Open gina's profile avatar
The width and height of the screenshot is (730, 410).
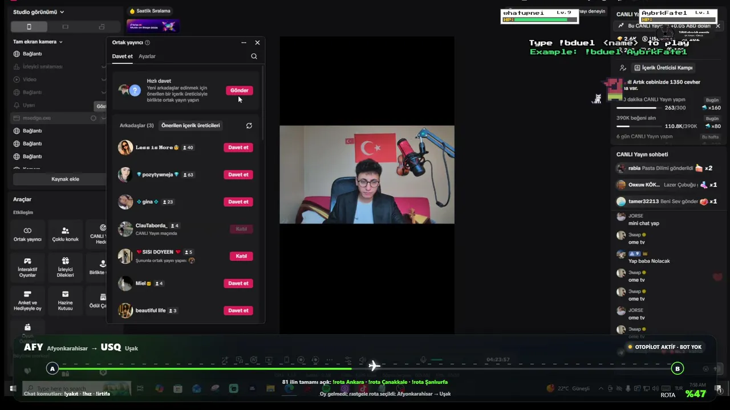click(125, 202)
